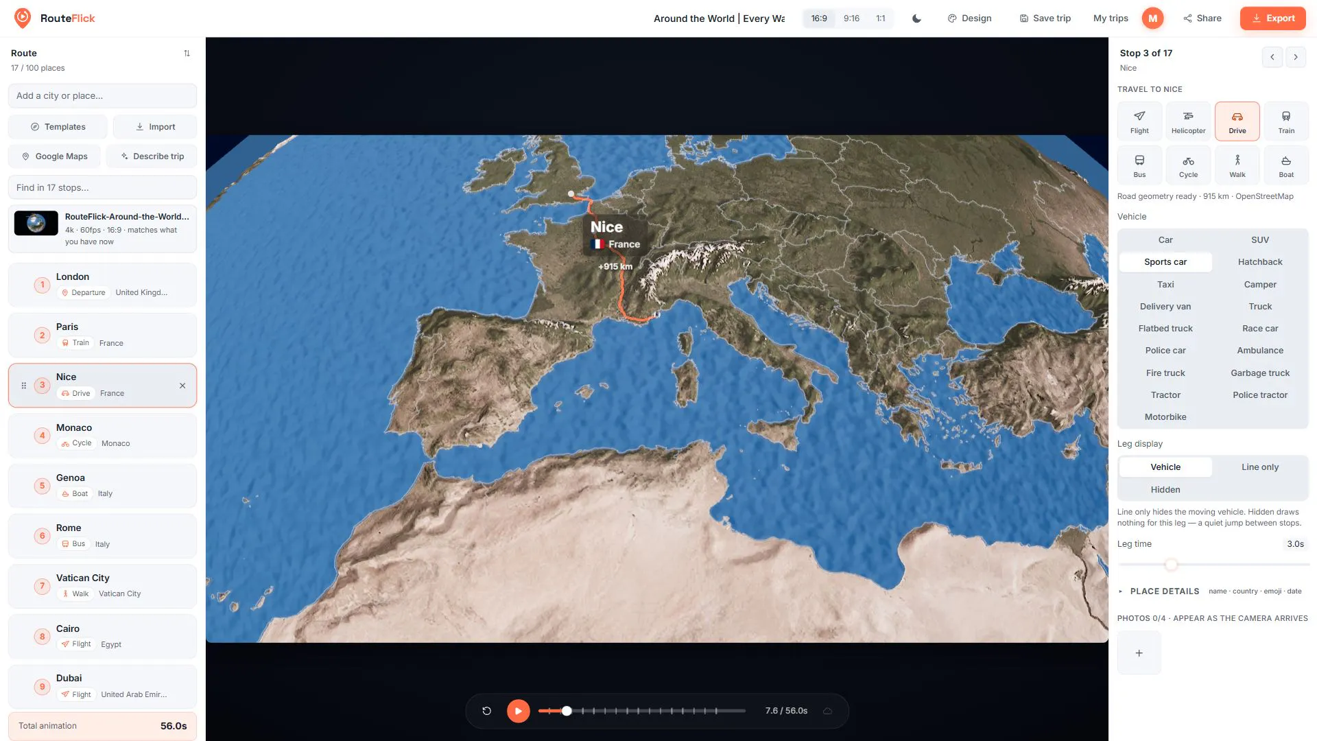The image size is (1317, 741).
Task: Switch aspect ratio to 9:16
Action: 851,19
